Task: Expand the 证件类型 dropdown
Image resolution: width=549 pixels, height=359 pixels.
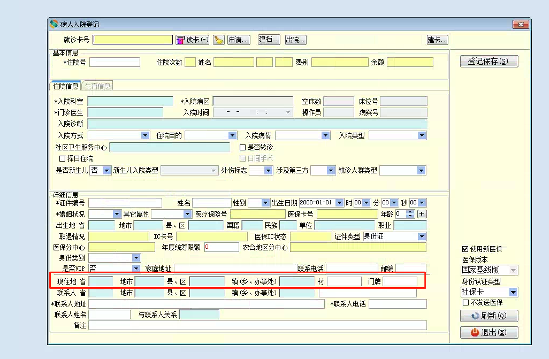Action: [422, 237]
